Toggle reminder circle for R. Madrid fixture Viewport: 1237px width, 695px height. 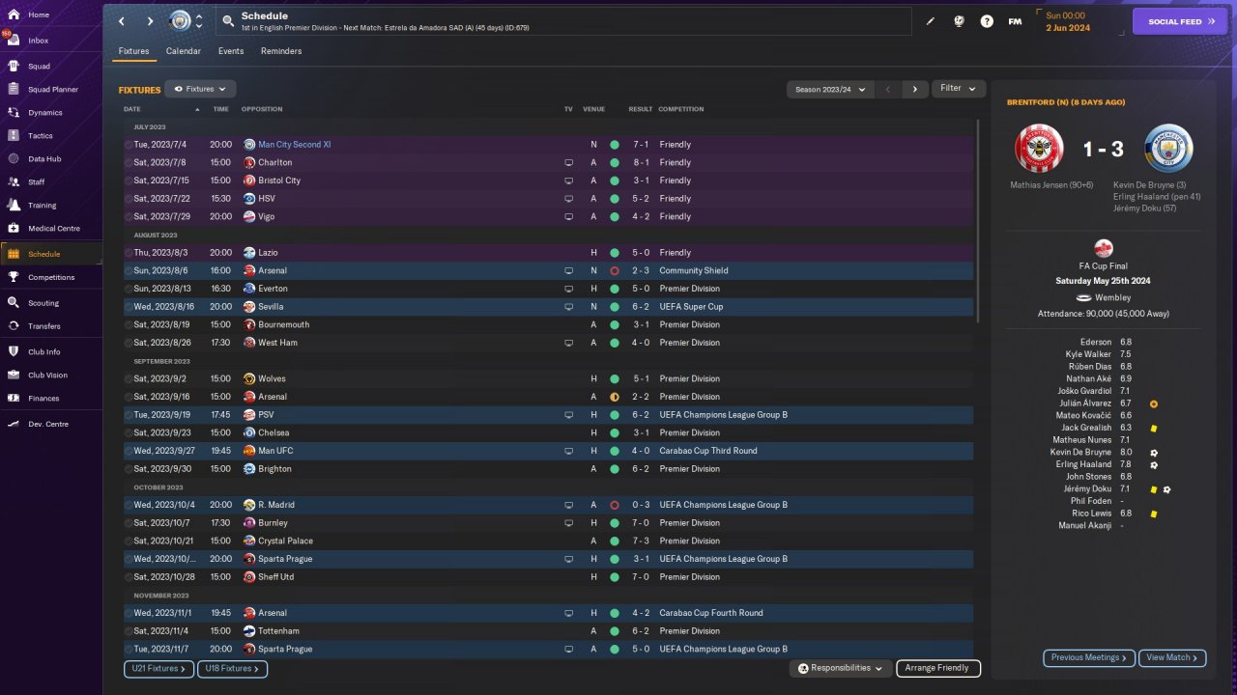[x=129, y=505]
